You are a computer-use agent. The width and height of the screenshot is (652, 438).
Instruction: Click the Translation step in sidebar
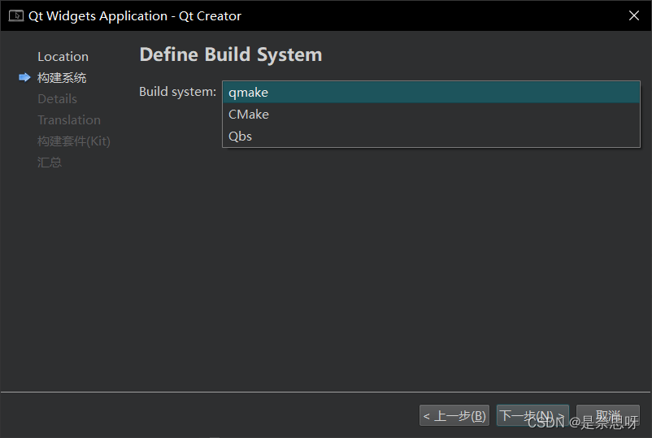[69, 120]
